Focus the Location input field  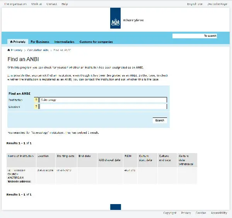point(103,107)
